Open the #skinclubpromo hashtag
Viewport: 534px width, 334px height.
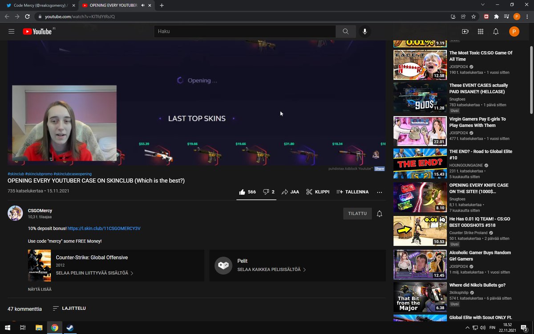pos(39,174)
